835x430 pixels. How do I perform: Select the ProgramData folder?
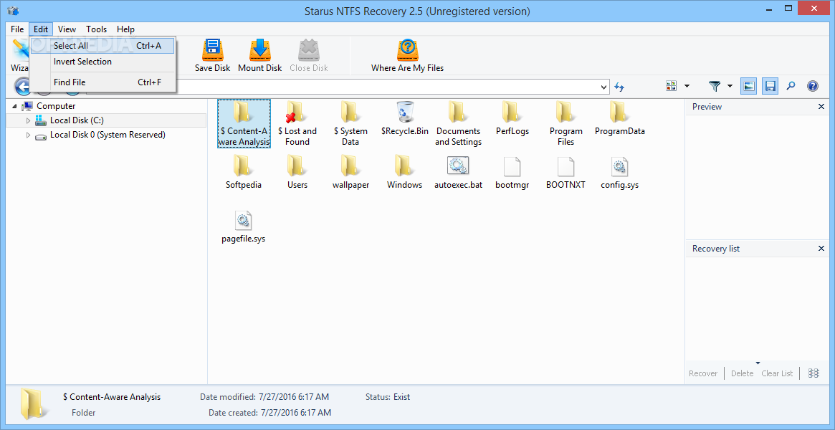tap(619, 119)
